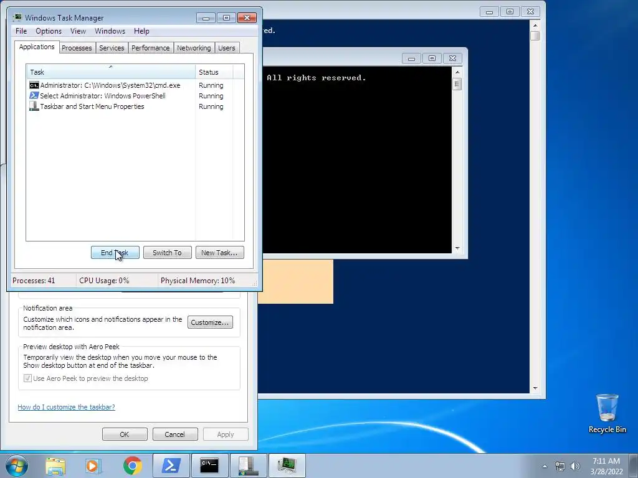638x478 pixels.
Task: Click the network tray icon
Action: coord(560,466)
